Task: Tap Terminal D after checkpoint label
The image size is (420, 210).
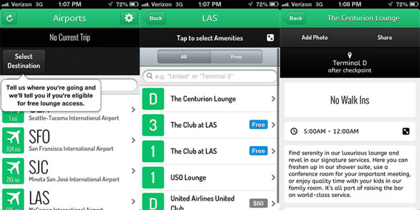Action: pyautogui.click(x=350, y=66)
